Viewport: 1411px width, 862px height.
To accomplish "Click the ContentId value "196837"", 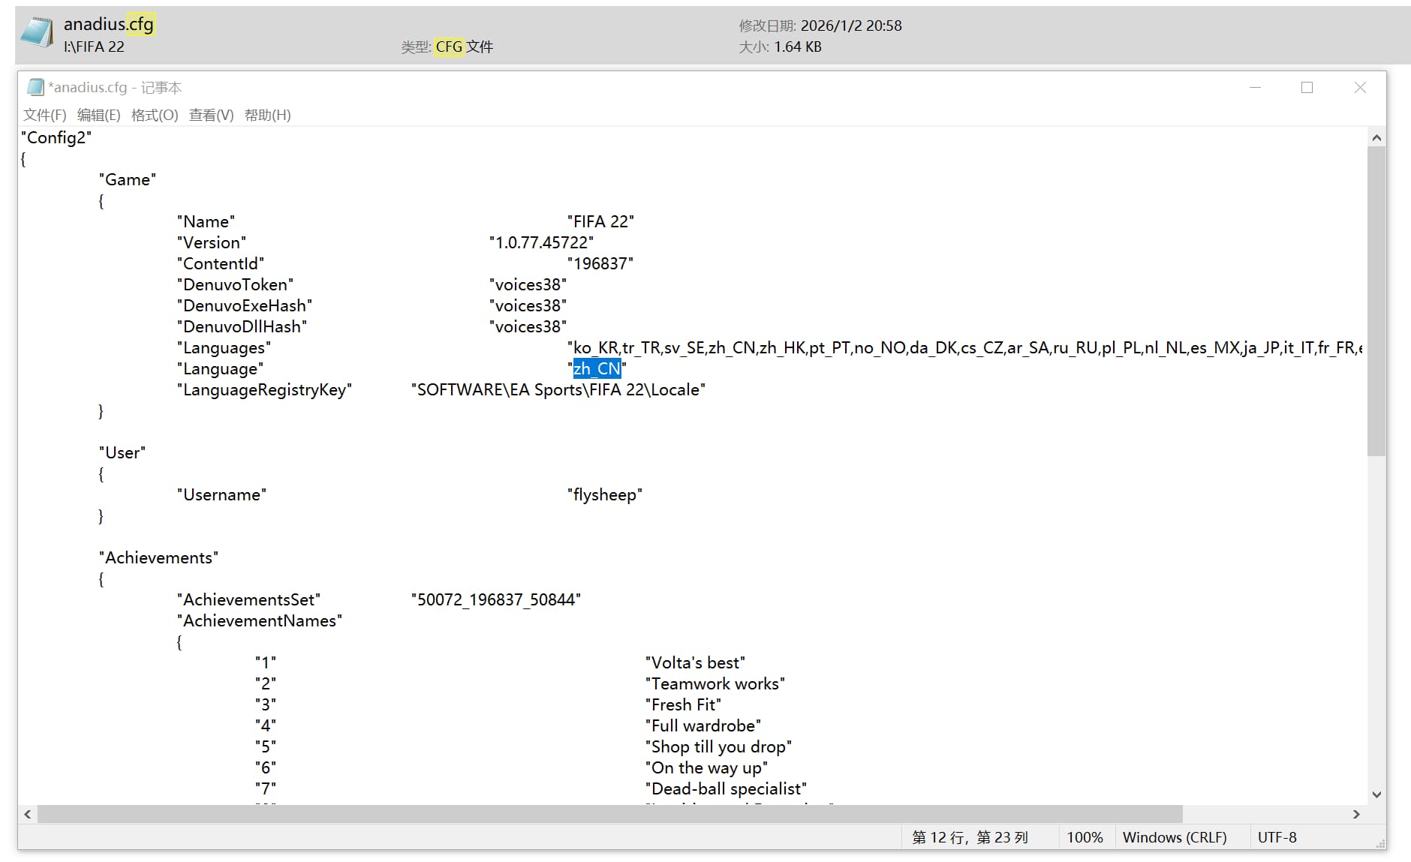I will click(600, 263).
